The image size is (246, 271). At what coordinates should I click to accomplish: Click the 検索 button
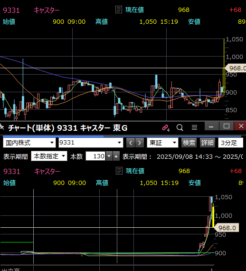click(189, 143)
